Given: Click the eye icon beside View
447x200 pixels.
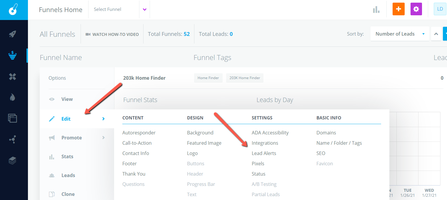Looking at the screenshot, I should (x=52, y=99).
